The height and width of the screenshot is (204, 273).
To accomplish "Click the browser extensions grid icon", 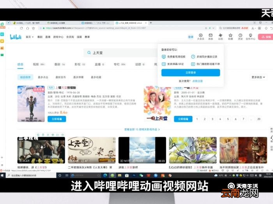I will point(259,28).
